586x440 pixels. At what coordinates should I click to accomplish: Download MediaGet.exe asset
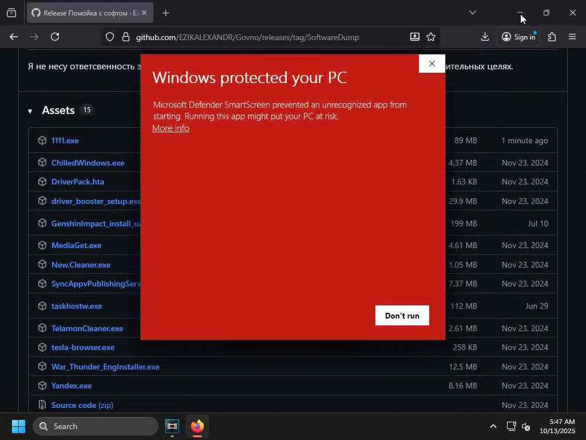(x=76, y=245)
